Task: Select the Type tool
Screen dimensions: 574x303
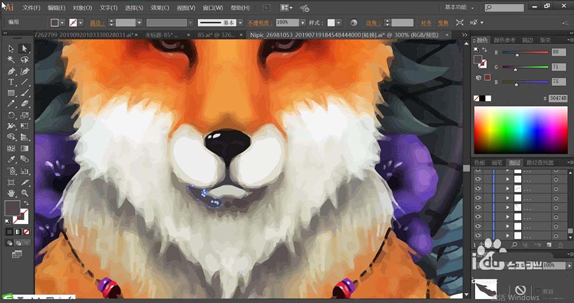Action: click(11, 82)
